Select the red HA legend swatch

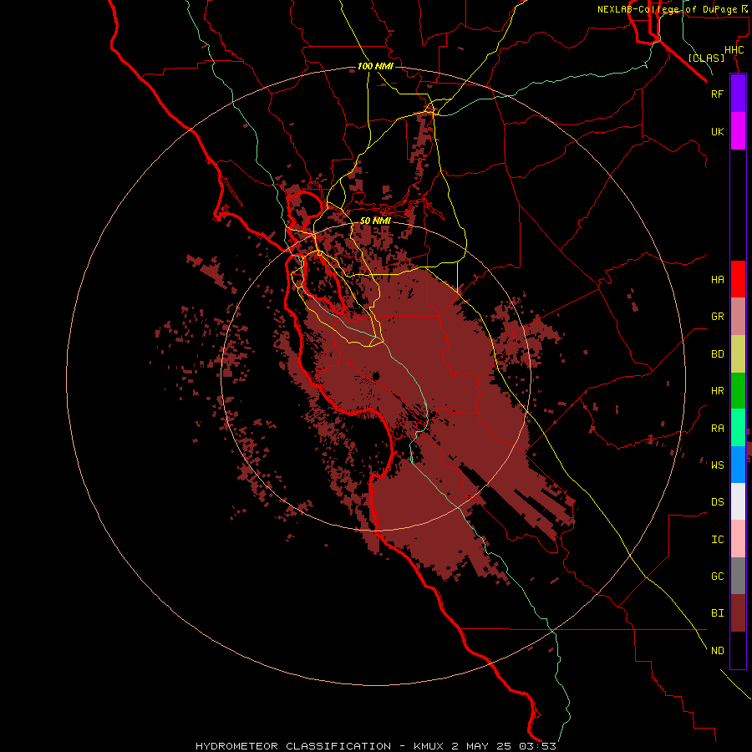point(738,279)
